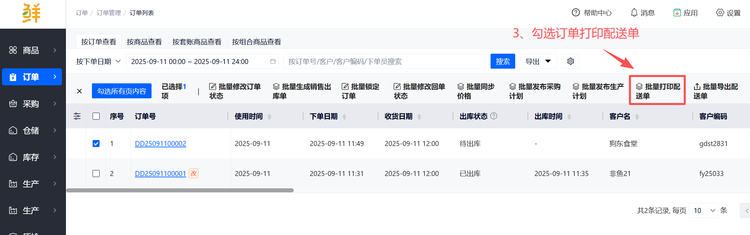
Task: Check order DD25091100001 checkbox
Action: pyautogui.click(x=96, y=174)
